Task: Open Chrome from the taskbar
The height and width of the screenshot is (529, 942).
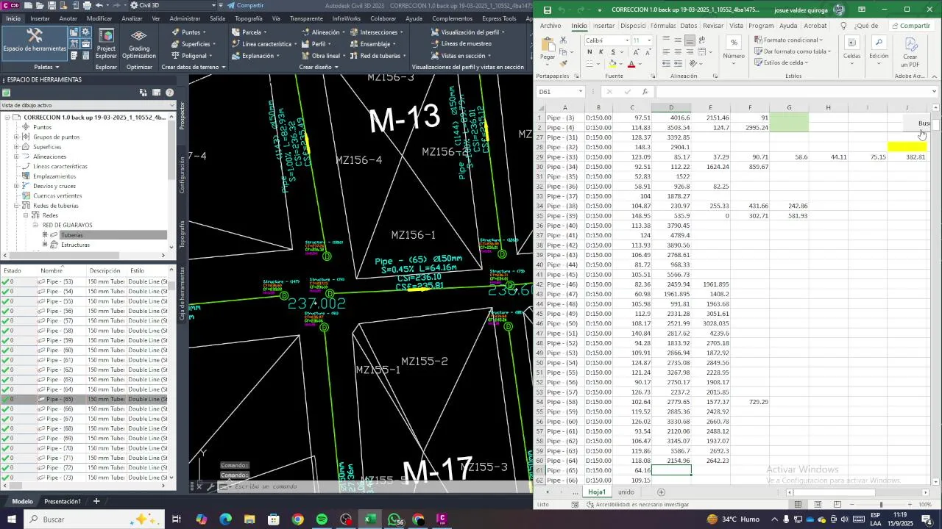Action: pyautogui.click(x=297, y=519)
